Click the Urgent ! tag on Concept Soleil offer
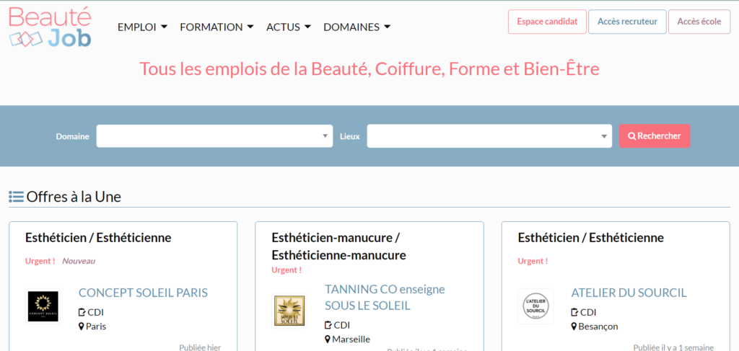This screenshot has width=739, height=351. coord(40,261)
